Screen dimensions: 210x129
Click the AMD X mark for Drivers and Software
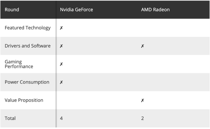[x=142, y=46]
